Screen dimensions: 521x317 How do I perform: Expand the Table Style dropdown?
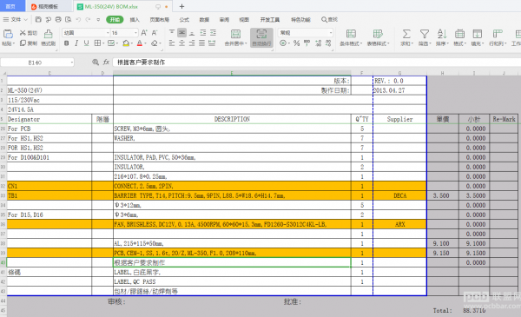pos(388,44)
